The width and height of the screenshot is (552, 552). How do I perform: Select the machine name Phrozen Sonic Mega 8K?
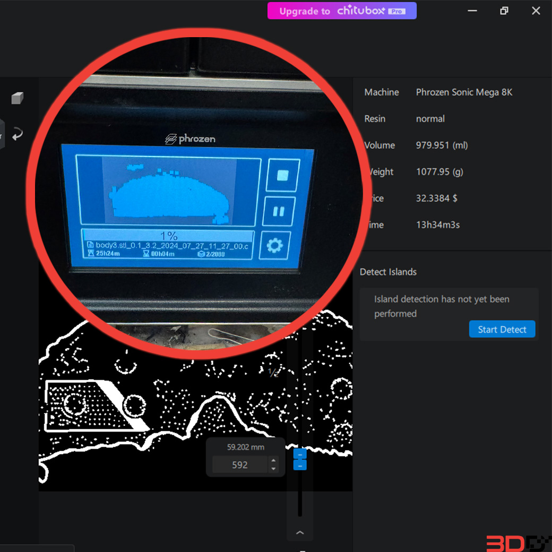pyautogui.click(x=464, y=92)
